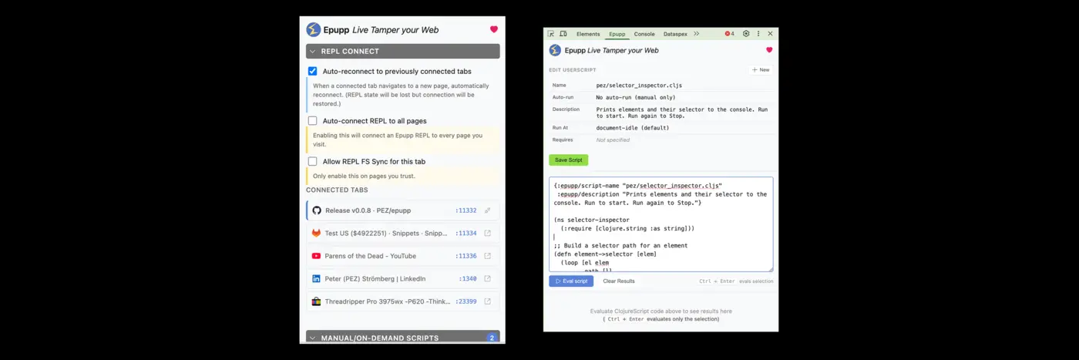Click the DevTools error count badge
This screenshot has height=360, width=1079.
click(x=730, y=34)
